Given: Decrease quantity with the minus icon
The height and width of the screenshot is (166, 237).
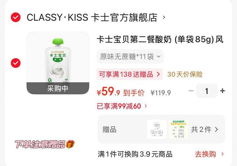Looking at the screenshot, I should click(x=191, y=91).
